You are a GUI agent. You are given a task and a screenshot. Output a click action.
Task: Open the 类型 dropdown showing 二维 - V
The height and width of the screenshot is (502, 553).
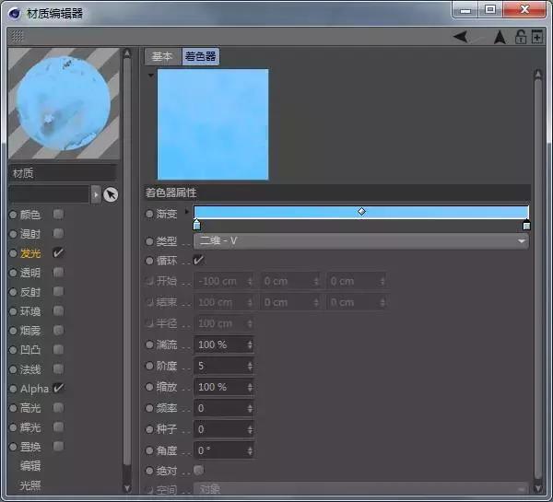point(360,241)
